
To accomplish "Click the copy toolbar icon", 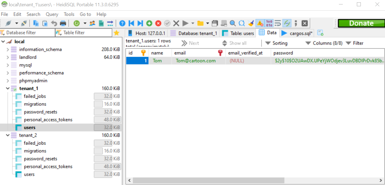I will tap(36, 23).
